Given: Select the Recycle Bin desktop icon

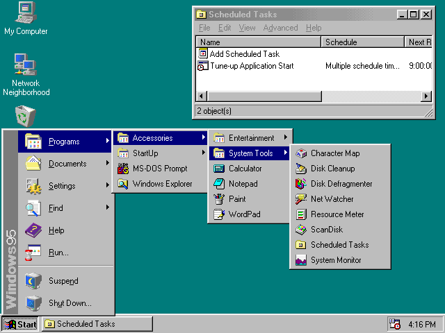Looking at the screenshot, I should click(25, 116).
